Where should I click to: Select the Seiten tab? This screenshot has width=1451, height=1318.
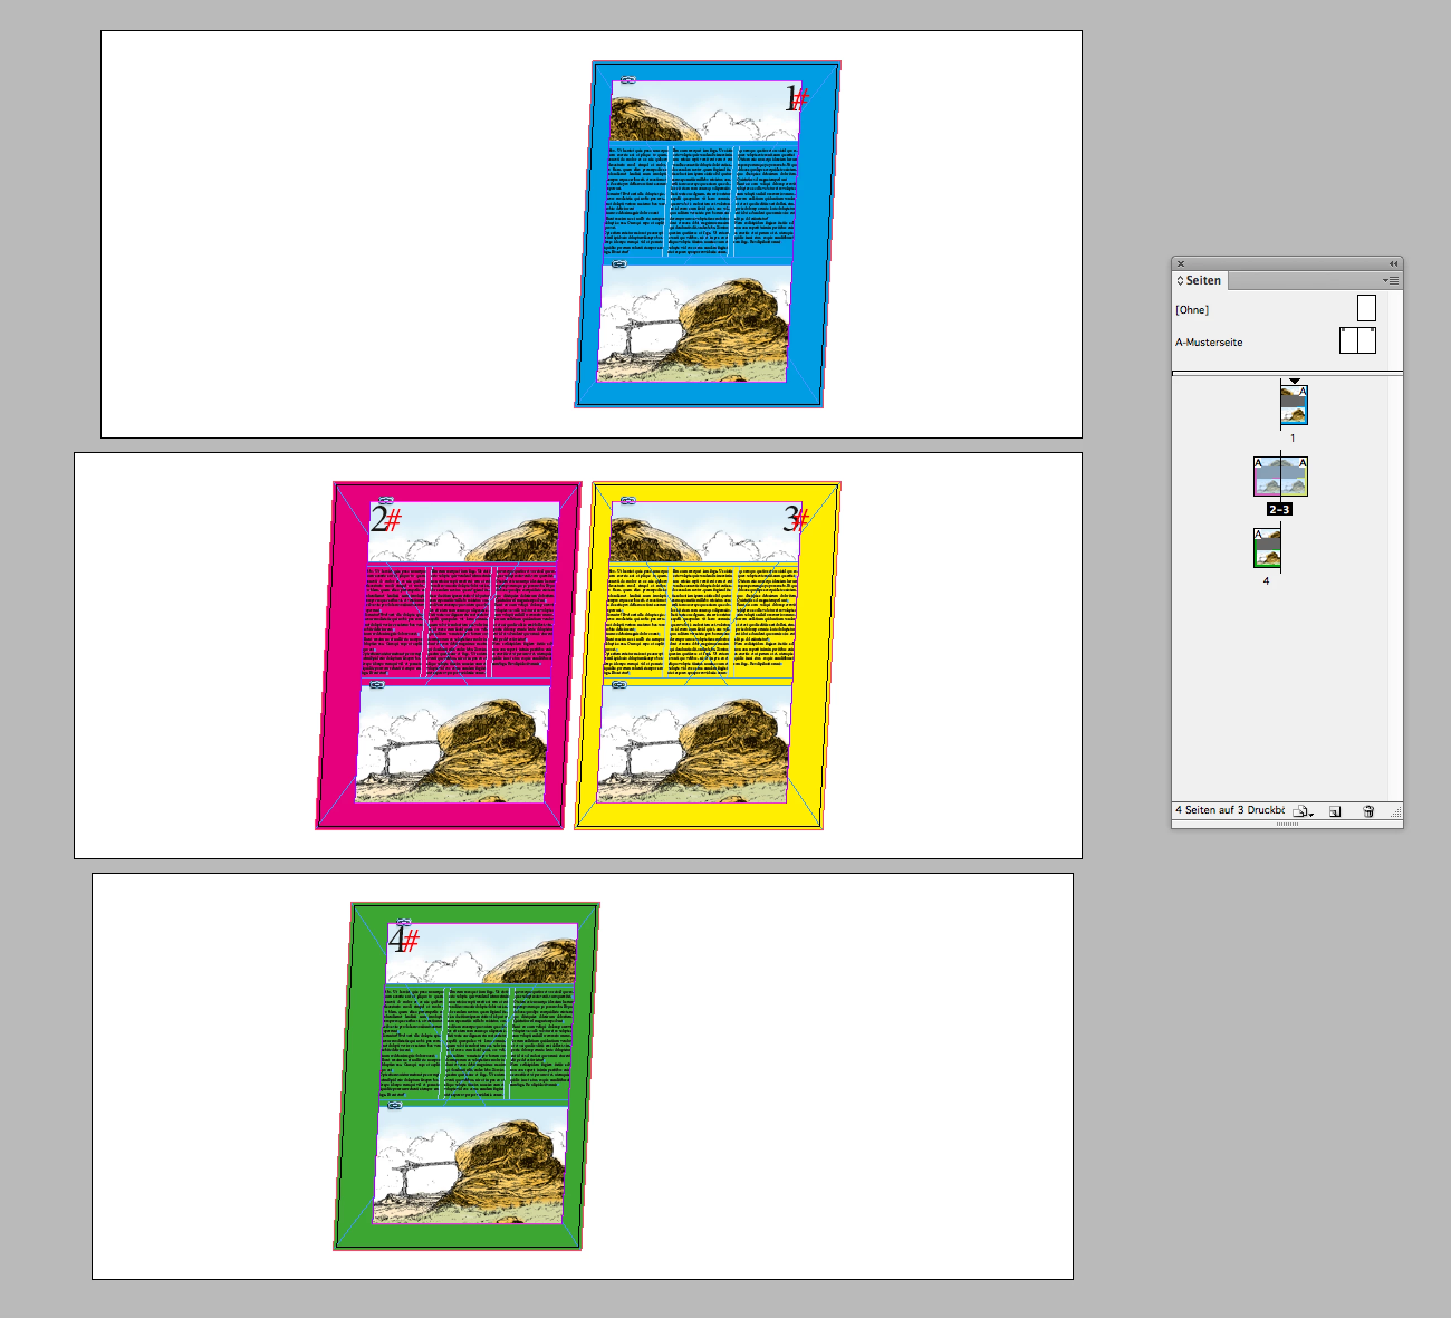pyautogui.click(x=1203, y=281)
